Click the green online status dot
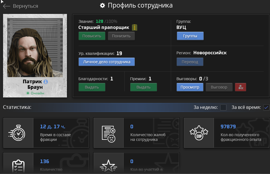 (x=28, y=93)
